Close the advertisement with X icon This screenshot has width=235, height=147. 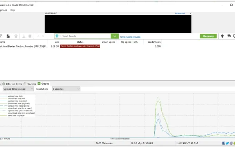[191, 13]
